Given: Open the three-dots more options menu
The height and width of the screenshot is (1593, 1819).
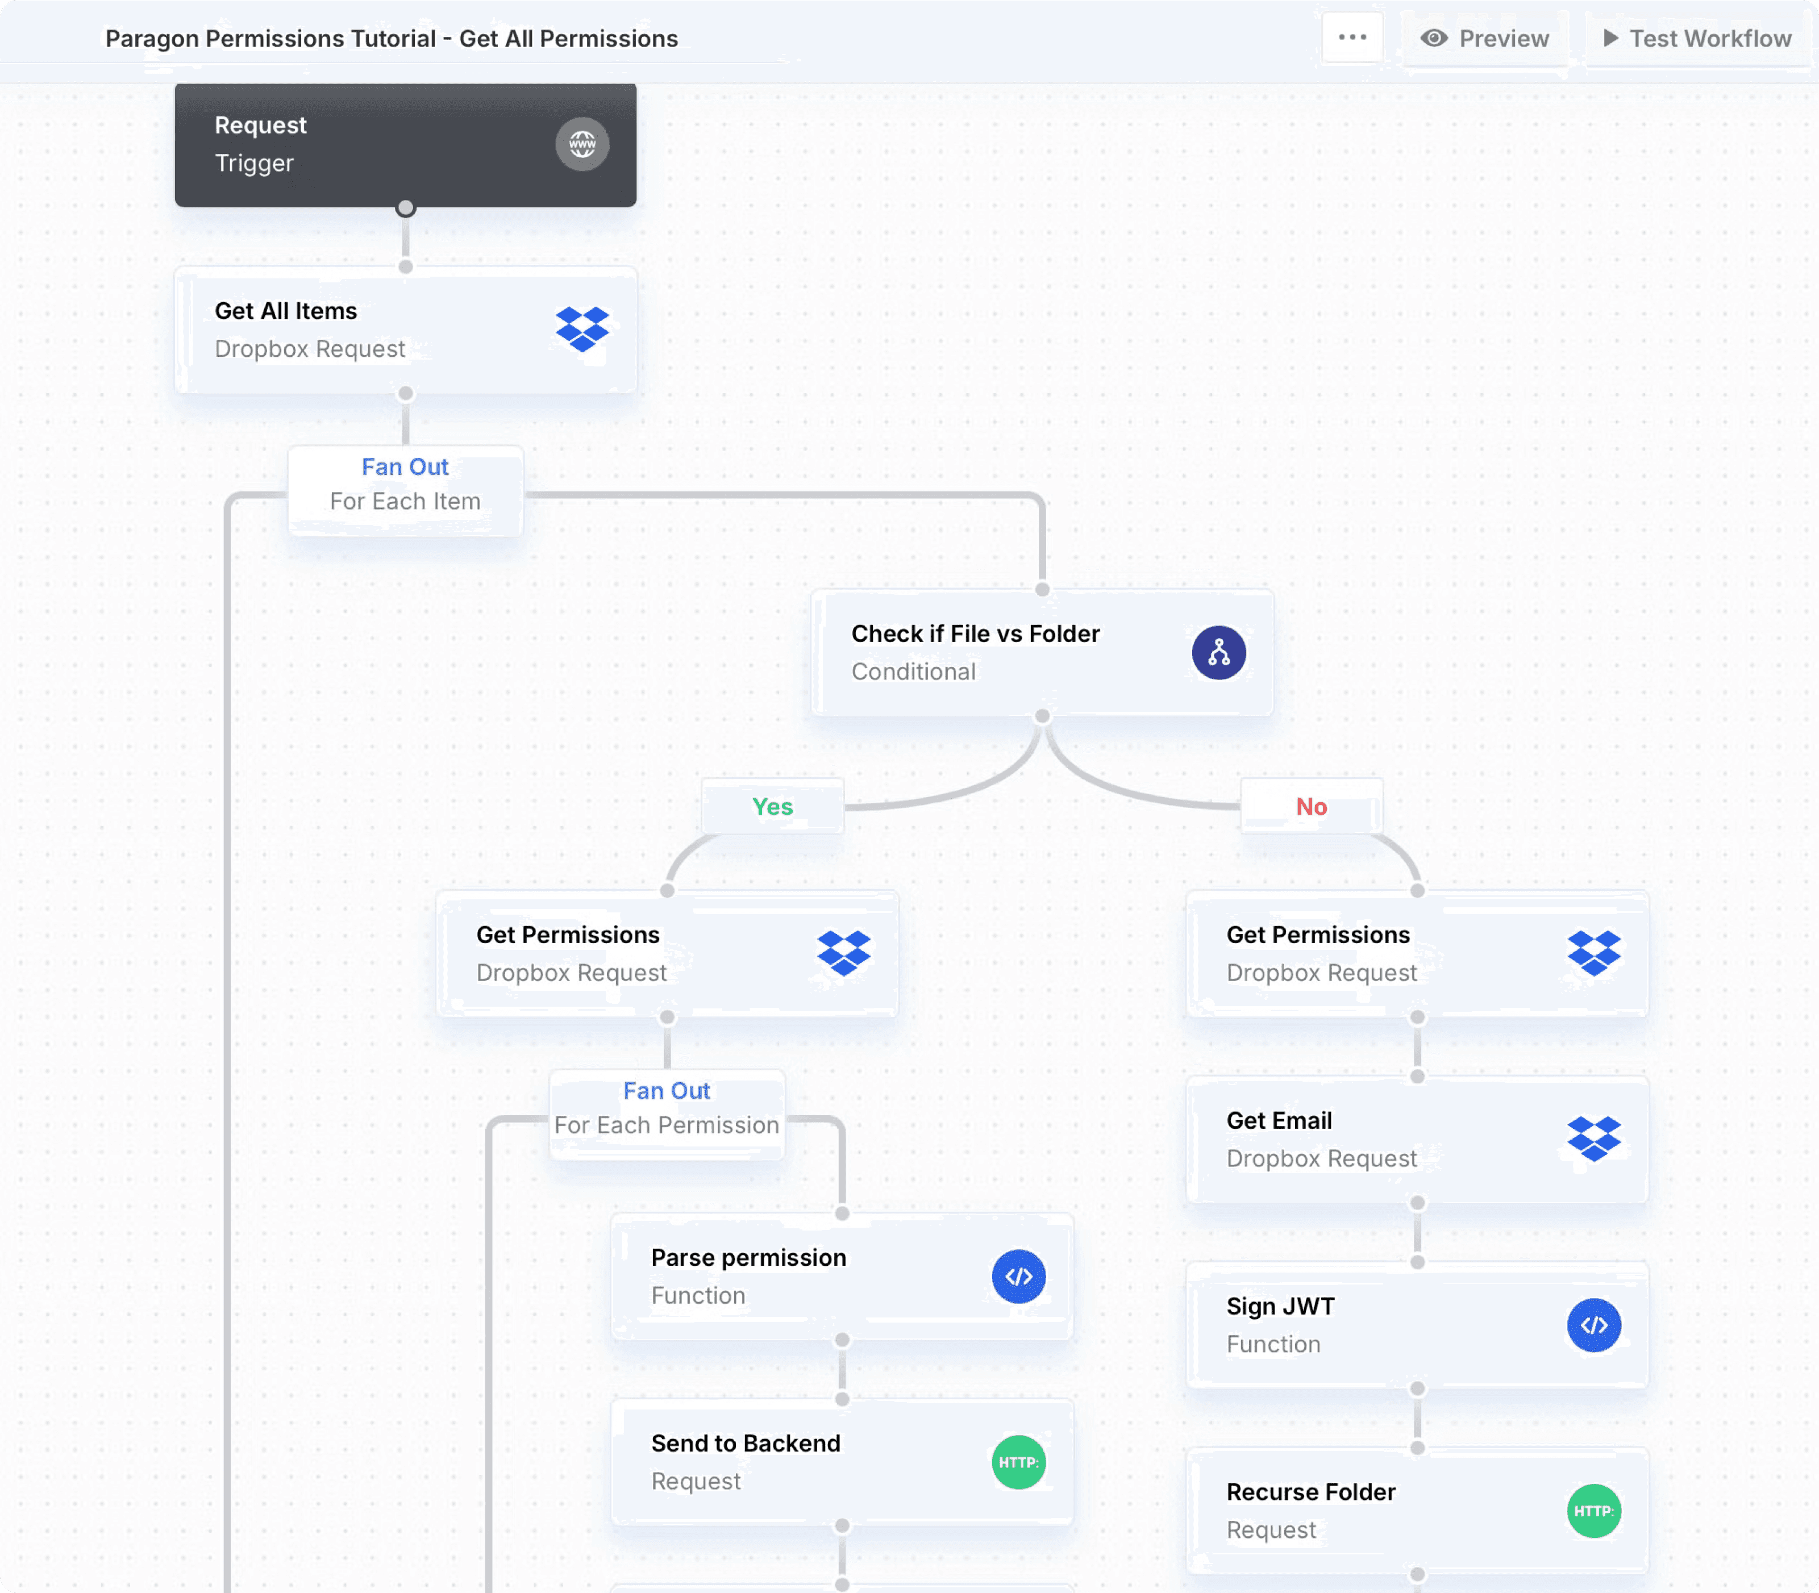Looking at the screenshot, I should 1352,37.
